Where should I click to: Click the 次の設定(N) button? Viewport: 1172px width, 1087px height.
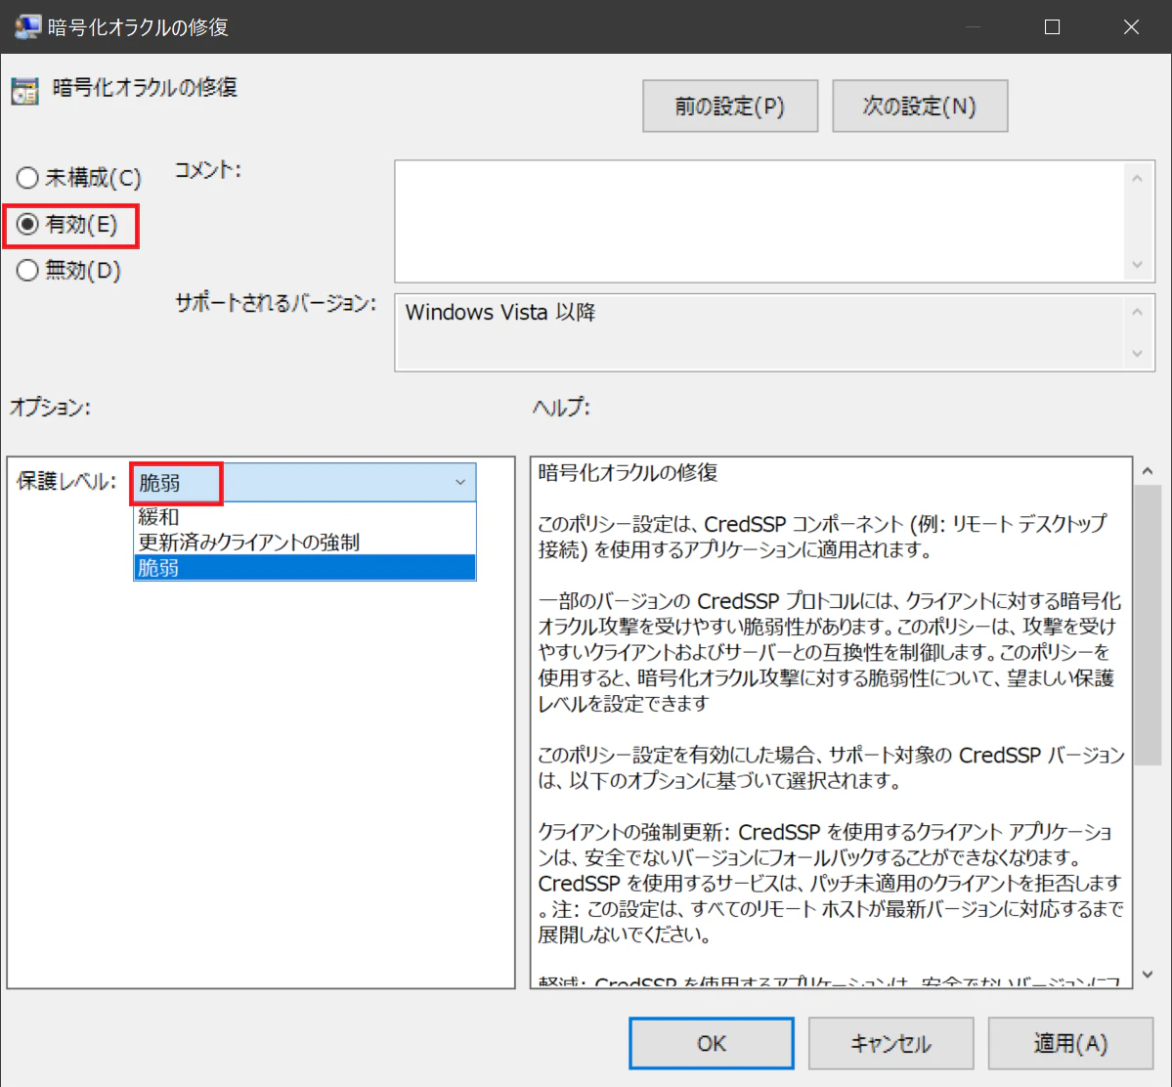point(920,107)
